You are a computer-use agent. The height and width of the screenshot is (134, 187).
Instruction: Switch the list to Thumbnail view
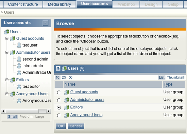(175, 78)
